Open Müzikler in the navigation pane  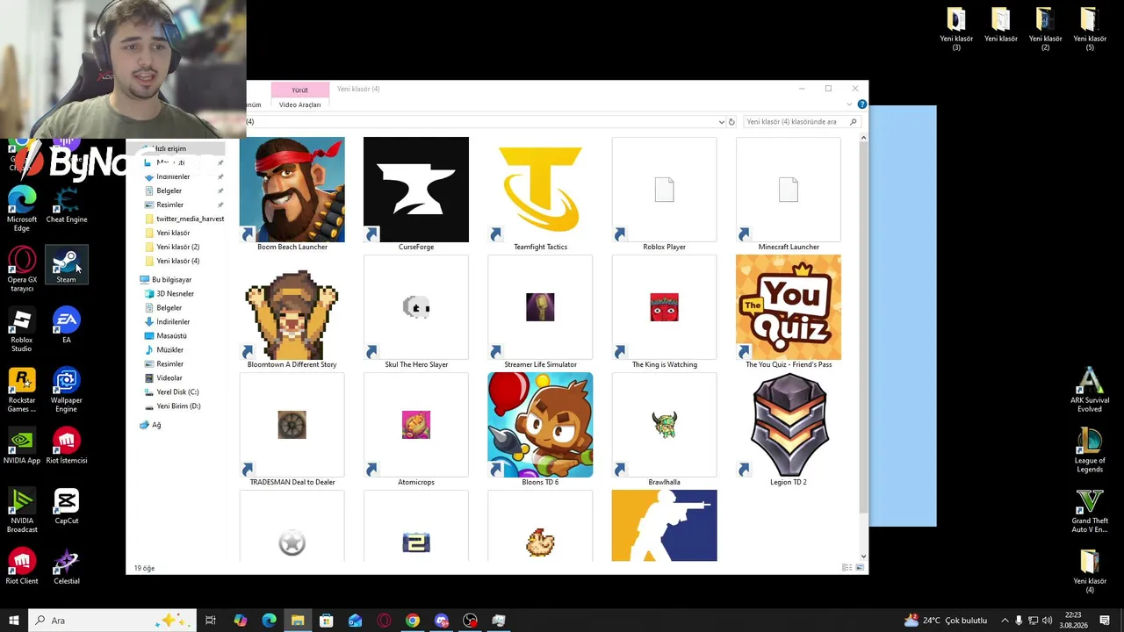[x=170, y=349]
